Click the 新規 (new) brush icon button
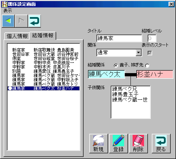The width and height of the screenshot is (176, 159). coord(98,143)
